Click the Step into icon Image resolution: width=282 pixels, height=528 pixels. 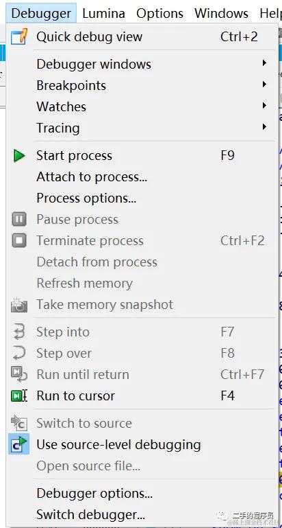pyautogui.click(x=19, y=332)
